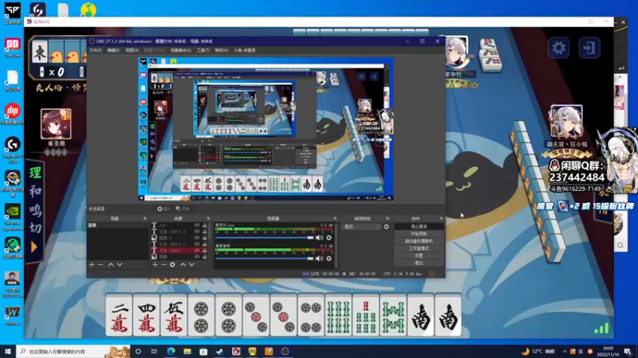This screenshot has width=638, height=358.
Task: Select the 伍萬 tile in hand
Action: point(173,315)
